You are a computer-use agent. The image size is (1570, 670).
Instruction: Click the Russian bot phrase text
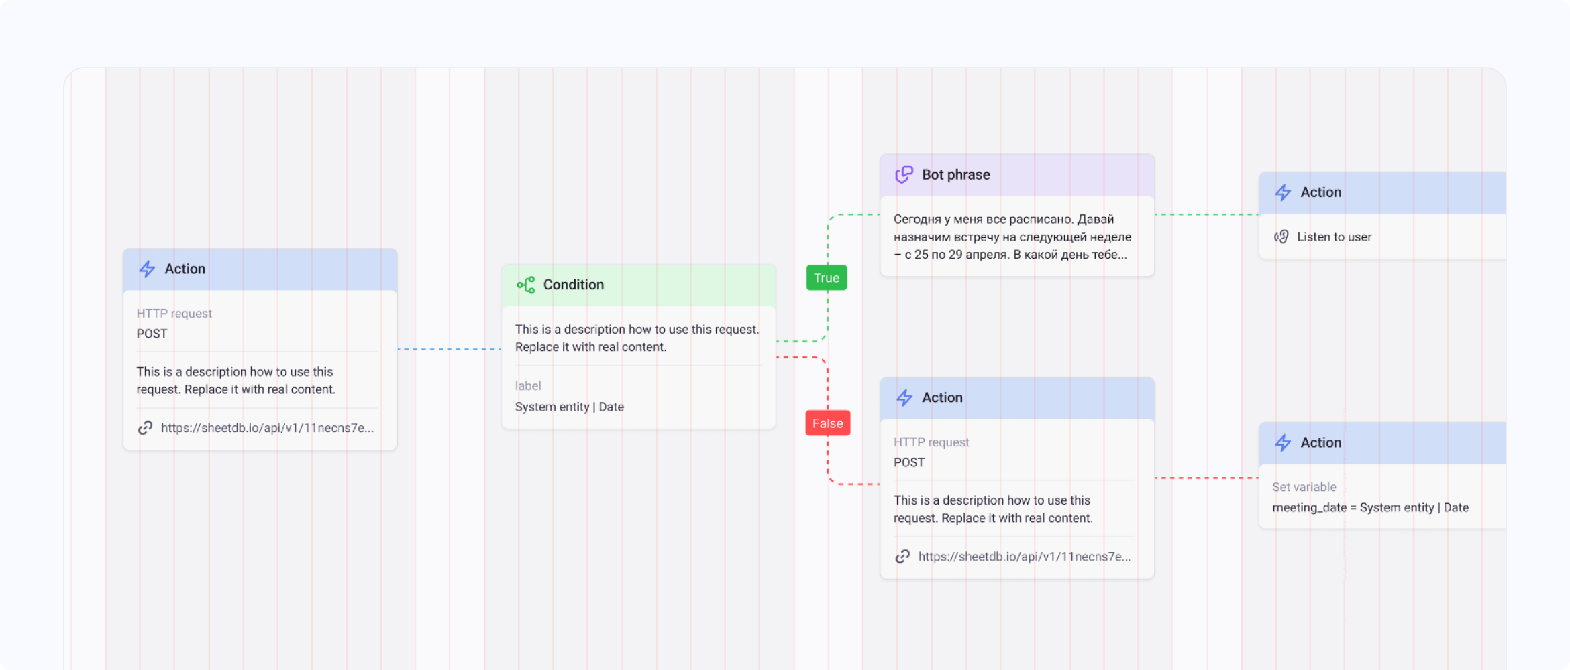point(1012,237)
